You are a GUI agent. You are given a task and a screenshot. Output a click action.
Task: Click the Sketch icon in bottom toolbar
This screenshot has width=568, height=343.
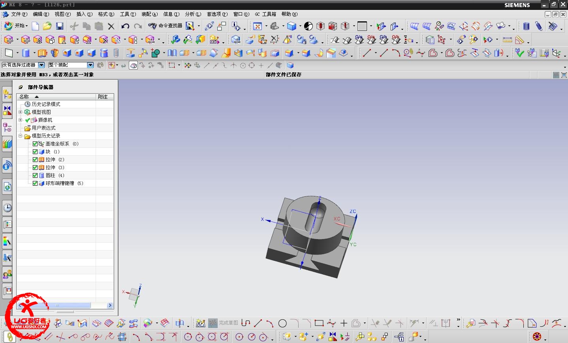point(201,323)
